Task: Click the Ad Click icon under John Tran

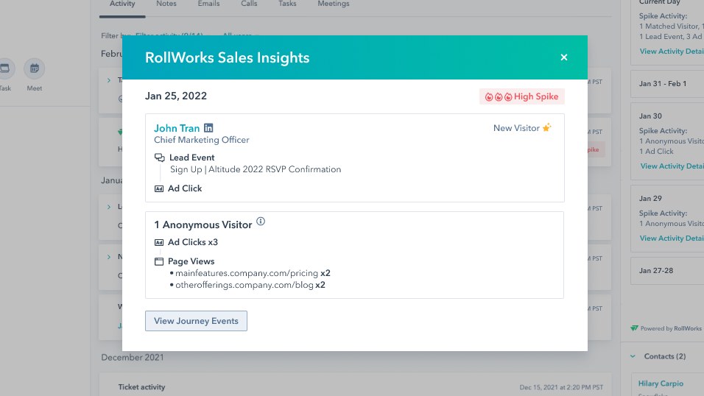Action: (x=159, y=188)
